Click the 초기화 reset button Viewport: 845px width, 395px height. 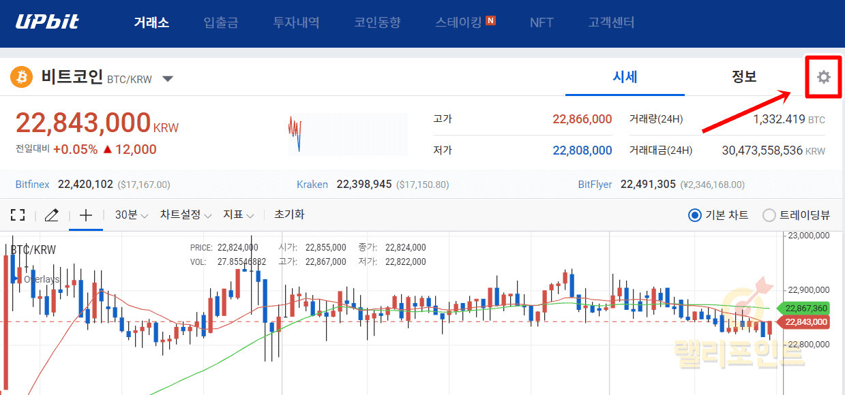(289, 215)
